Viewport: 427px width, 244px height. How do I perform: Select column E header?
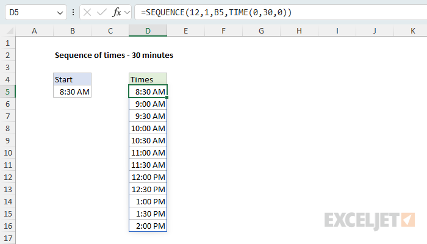(x=185, y=30)
